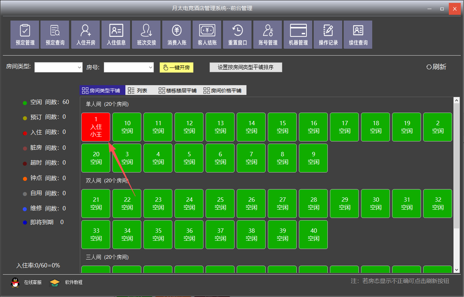
Task: Expand the 房号 room number dropdown
Action: [151, 67]
